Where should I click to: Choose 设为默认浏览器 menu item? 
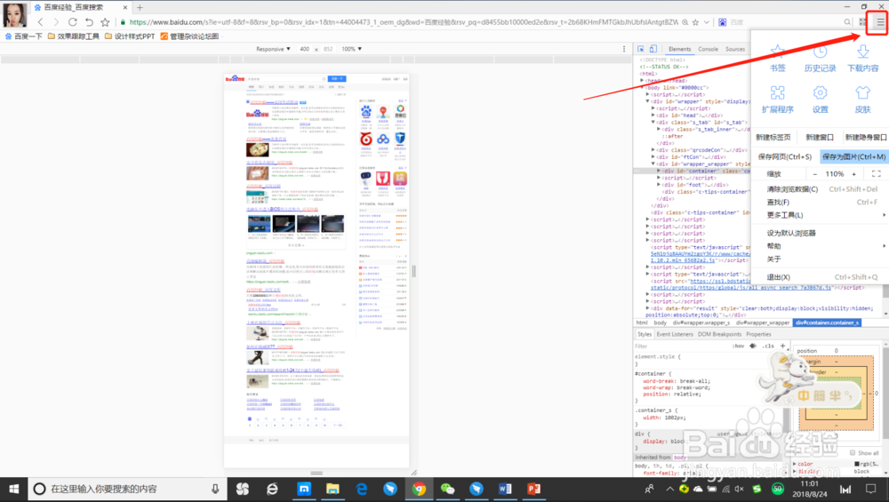coord(820,233)
